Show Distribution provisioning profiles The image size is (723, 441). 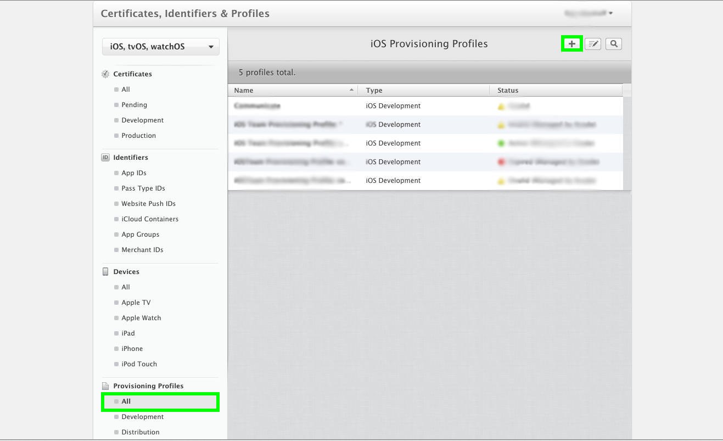141,432
